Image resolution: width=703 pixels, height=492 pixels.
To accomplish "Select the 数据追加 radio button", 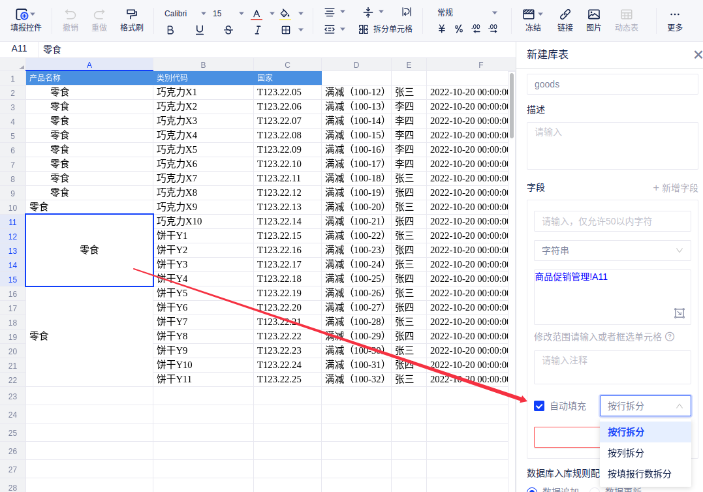I will click(533, 489).
